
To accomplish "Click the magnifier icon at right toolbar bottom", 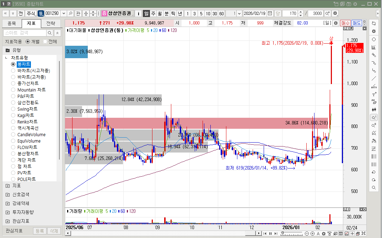I will coord(374,188).
